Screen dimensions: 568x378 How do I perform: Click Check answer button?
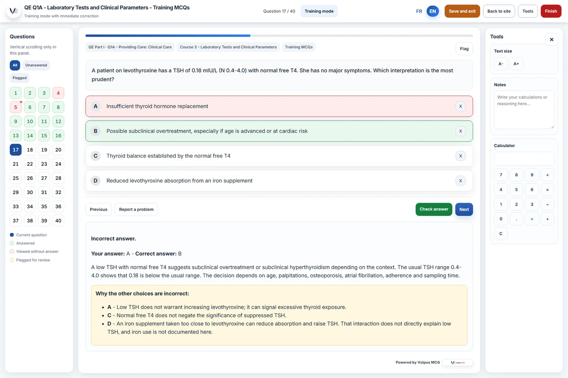pyautogui.click(x=434, y=209)
